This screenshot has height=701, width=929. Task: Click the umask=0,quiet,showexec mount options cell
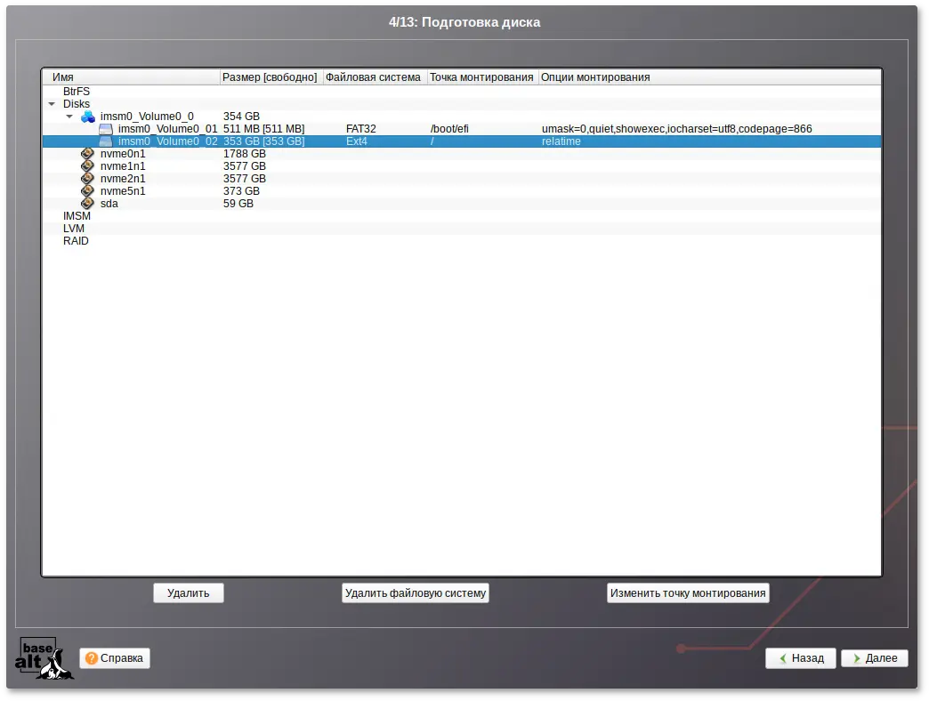pyautogui.click(x=676, y=129)
